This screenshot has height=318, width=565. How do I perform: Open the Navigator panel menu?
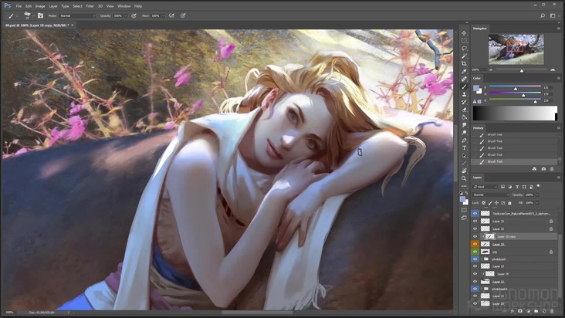point(559,28)
